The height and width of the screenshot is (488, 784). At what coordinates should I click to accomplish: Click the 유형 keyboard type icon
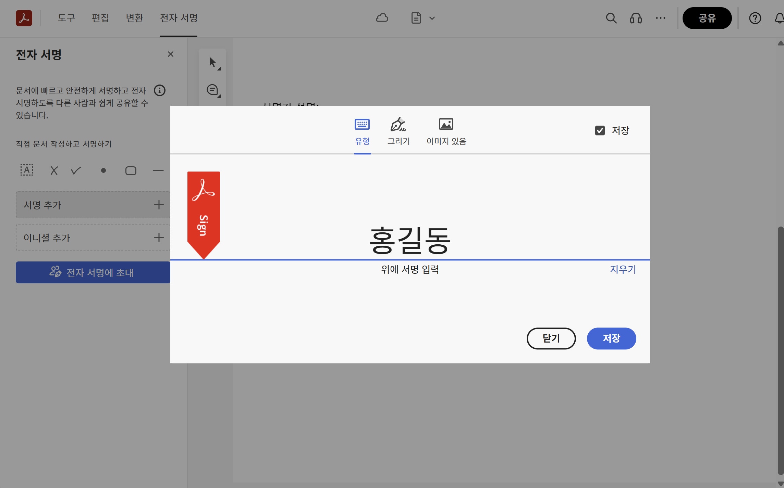362,124
